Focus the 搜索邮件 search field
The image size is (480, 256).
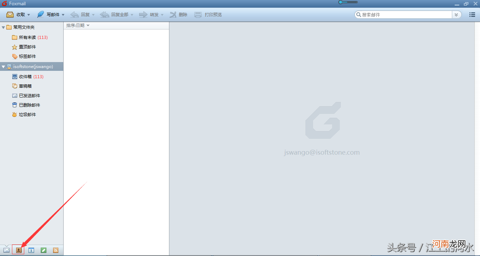403,15
